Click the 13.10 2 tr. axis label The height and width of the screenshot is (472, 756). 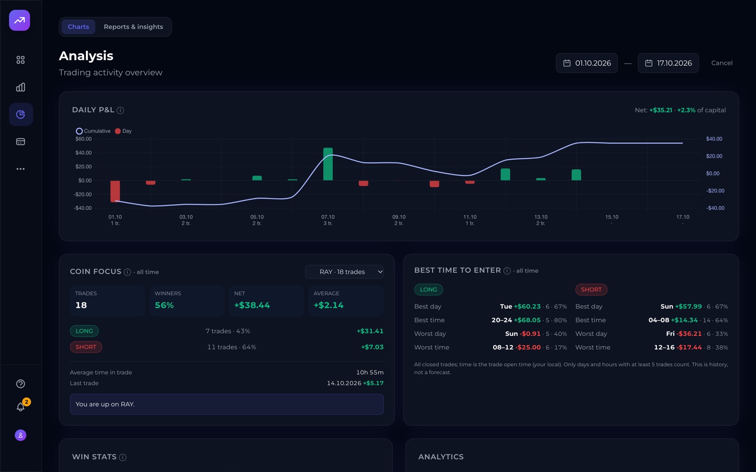(541, 220)
